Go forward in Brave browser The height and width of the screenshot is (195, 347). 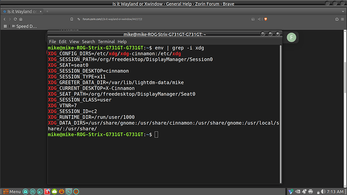click(x=10, y=19)
